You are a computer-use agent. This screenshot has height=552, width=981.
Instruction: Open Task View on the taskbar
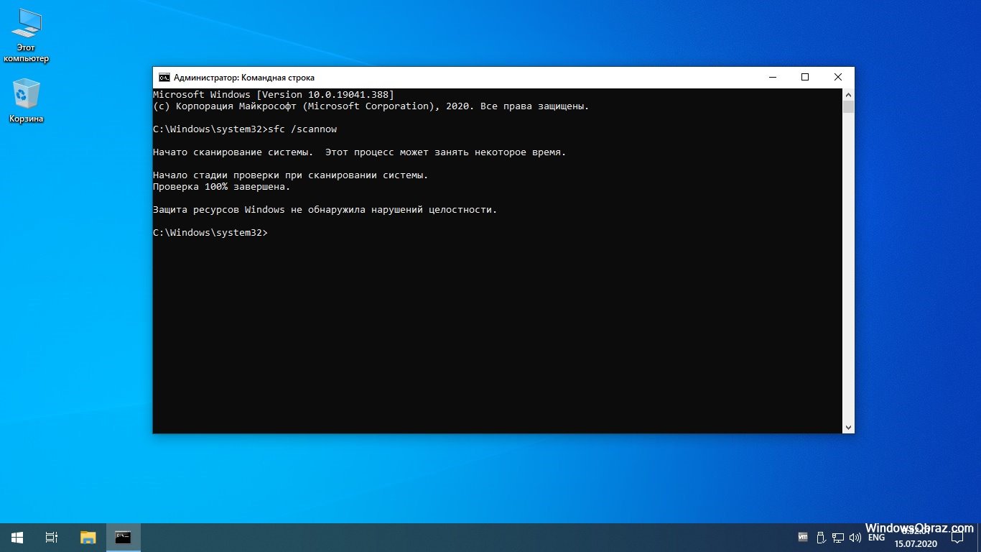pos(52,537)
